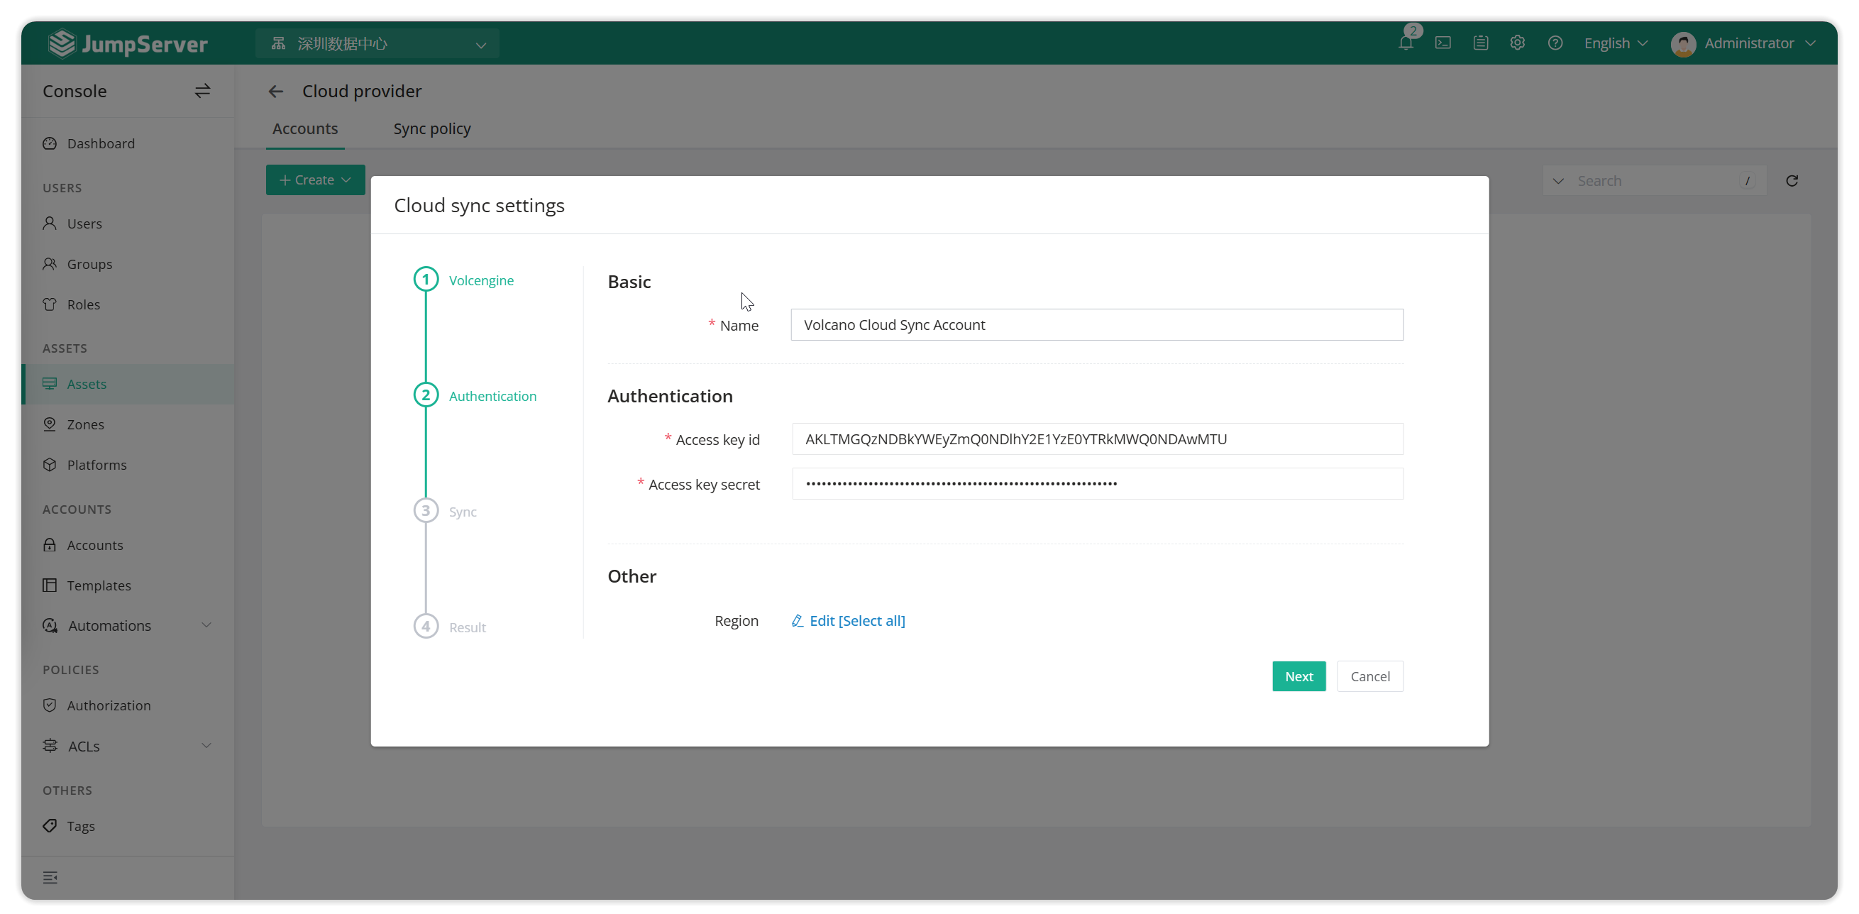The height and width of the screenshot is (914, 1859).
Task: Open the 深圳数据中心 organization dropdown
Action: point(377,43)
